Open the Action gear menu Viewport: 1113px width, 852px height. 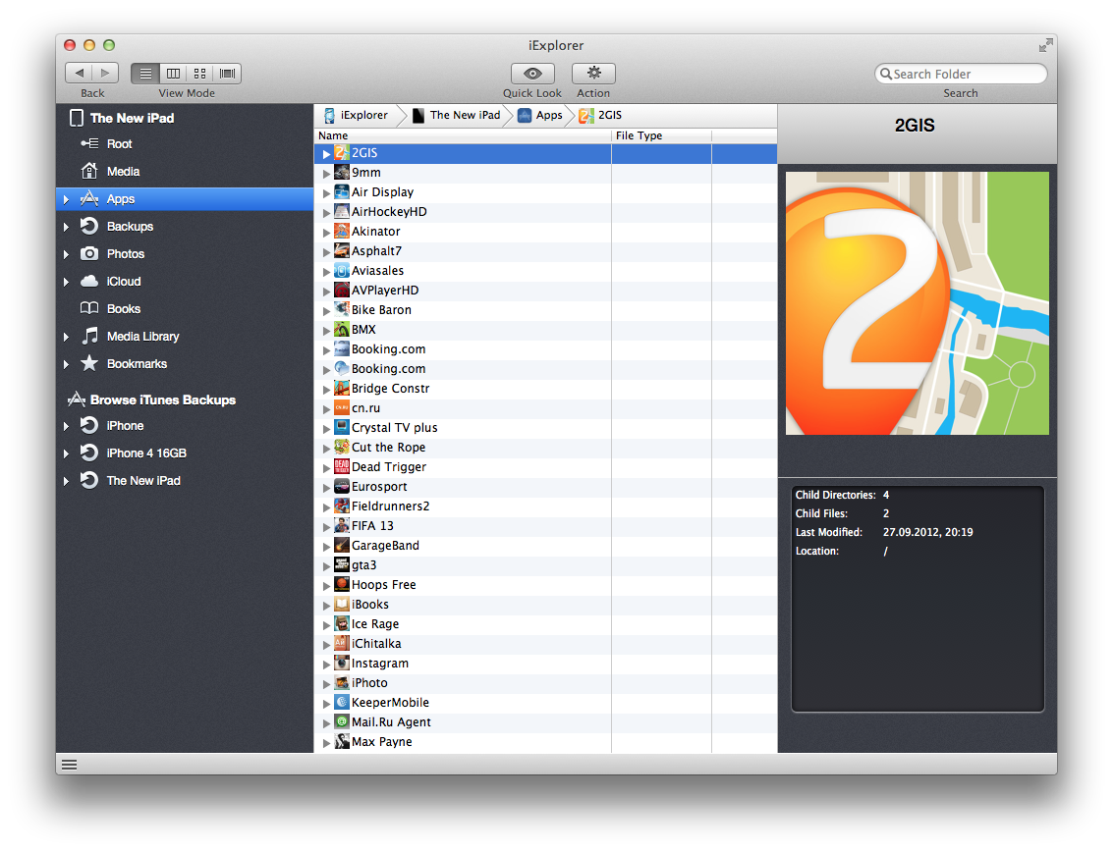593,74
